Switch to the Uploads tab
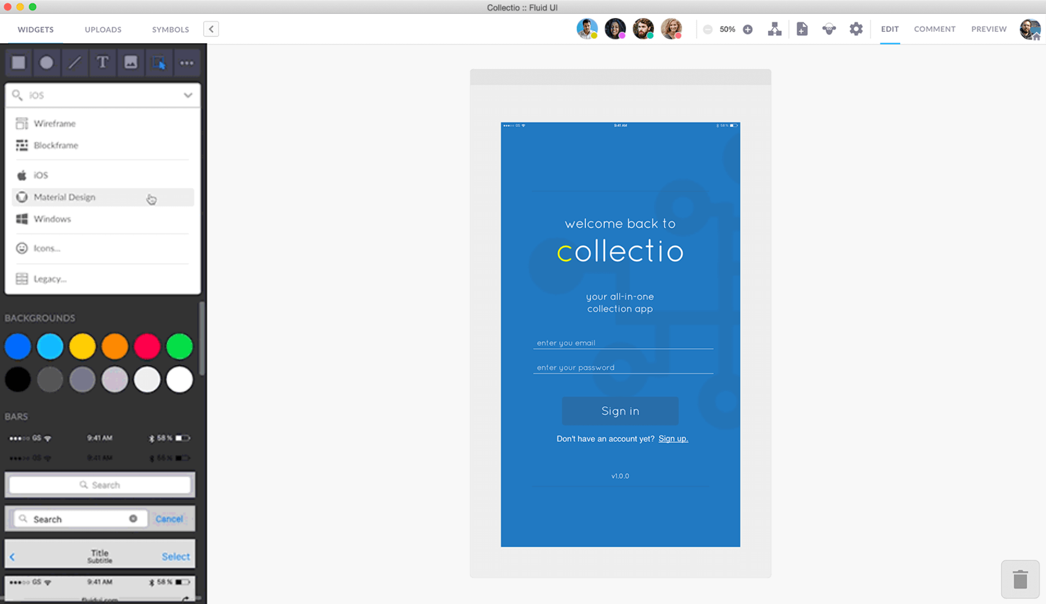This screenshot has height=604, width=1046. (103, 30)
